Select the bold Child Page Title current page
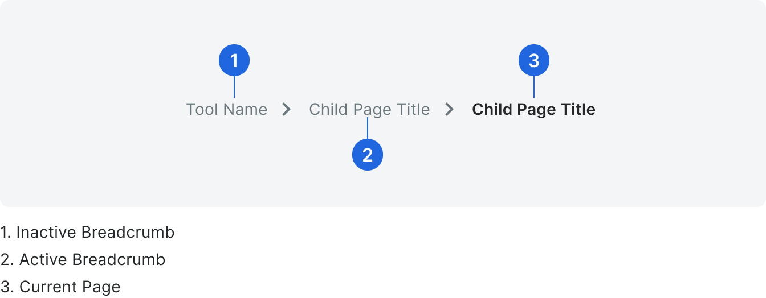 [x=533, y=109]
